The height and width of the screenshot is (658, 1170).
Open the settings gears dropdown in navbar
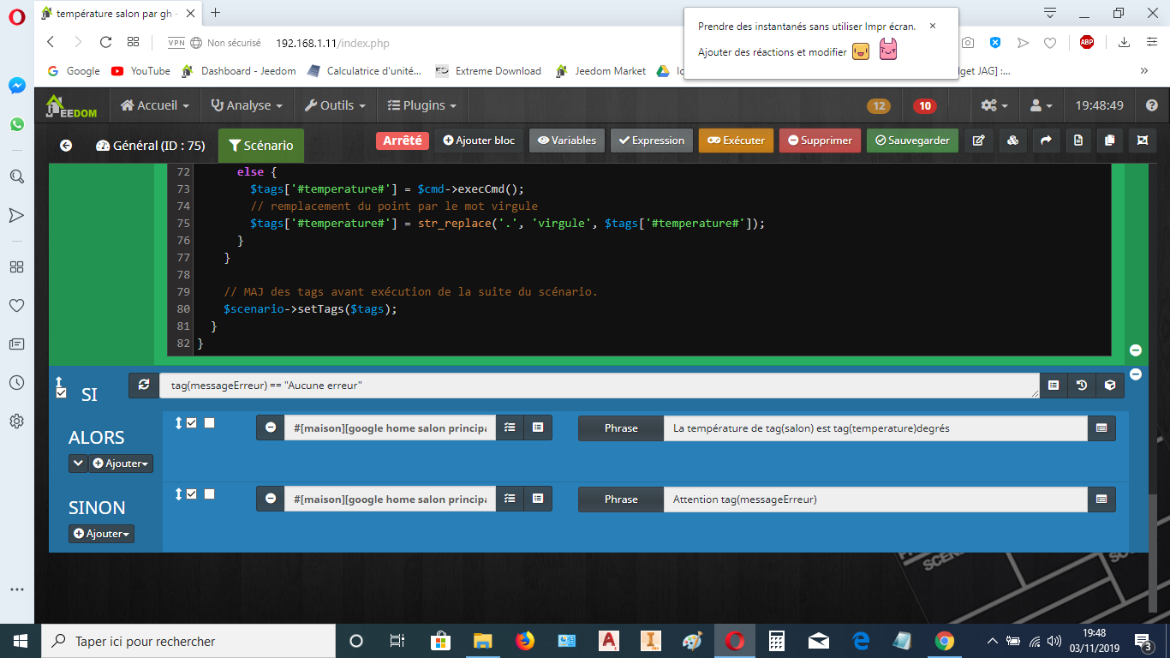(x=994, y=105)
